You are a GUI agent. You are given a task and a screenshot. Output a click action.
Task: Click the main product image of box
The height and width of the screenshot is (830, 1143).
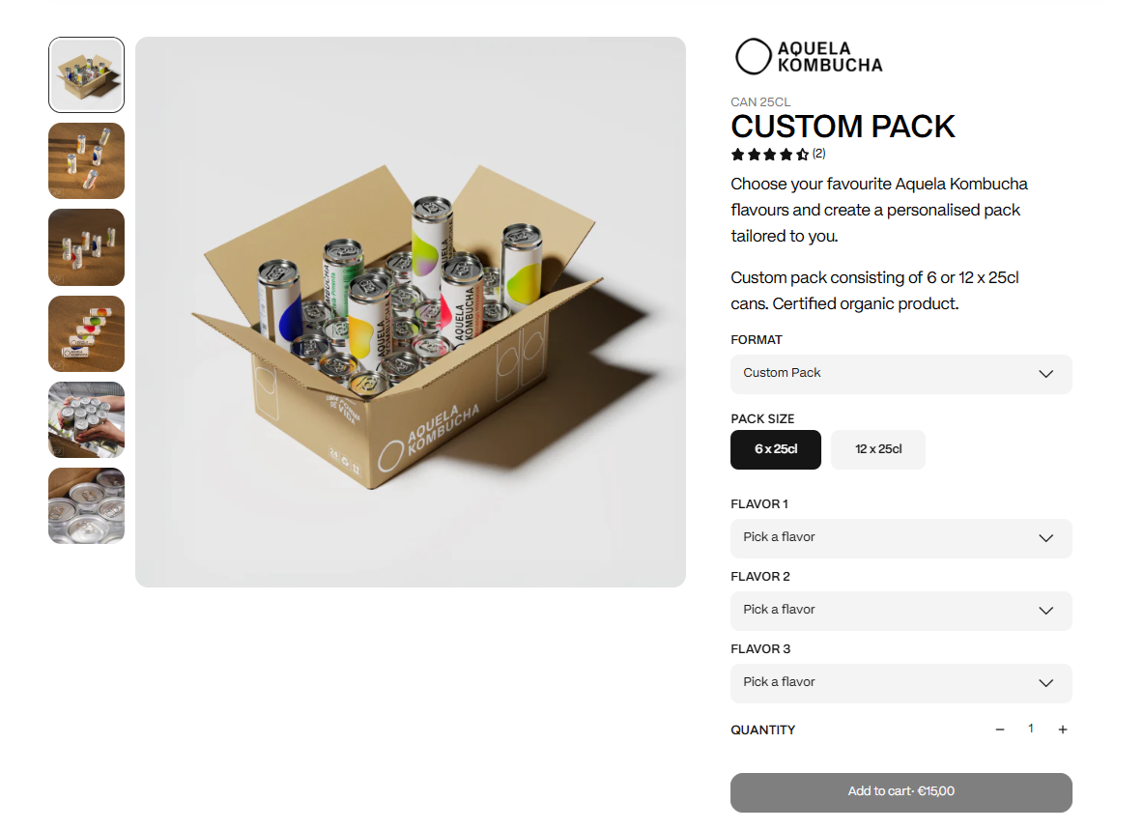click(x=411, y=312)
